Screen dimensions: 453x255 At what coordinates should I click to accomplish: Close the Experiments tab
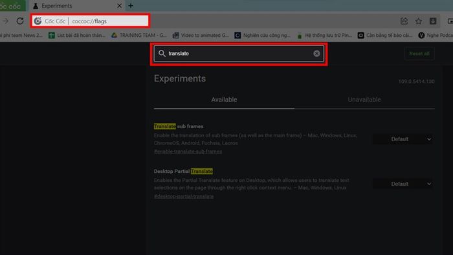point(119,6)
